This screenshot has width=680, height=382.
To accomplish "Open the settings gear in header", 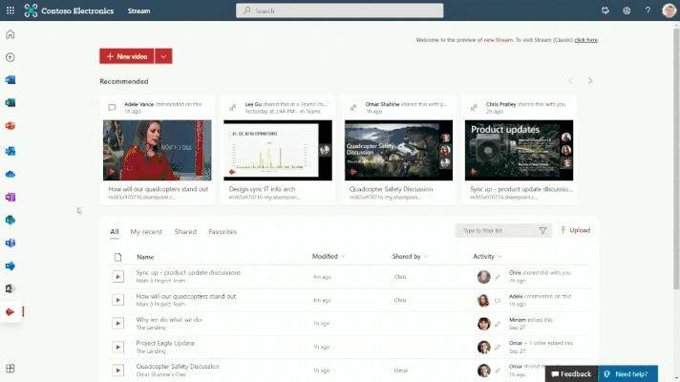I will pyautogui.click(x=627, y=11).
